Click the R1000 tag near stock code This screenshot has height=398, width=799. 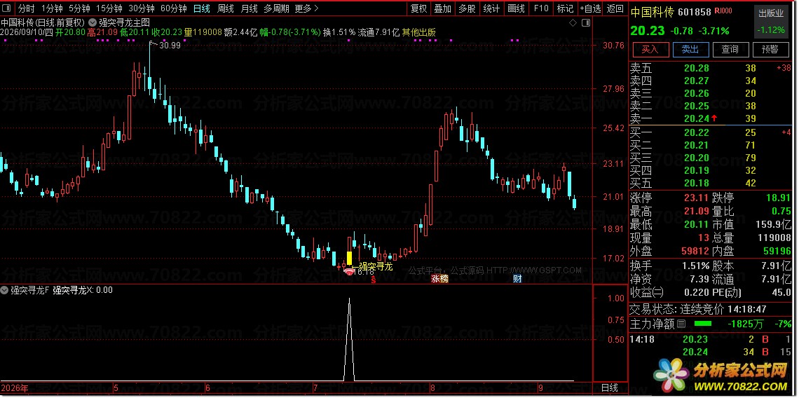[723, 11]
